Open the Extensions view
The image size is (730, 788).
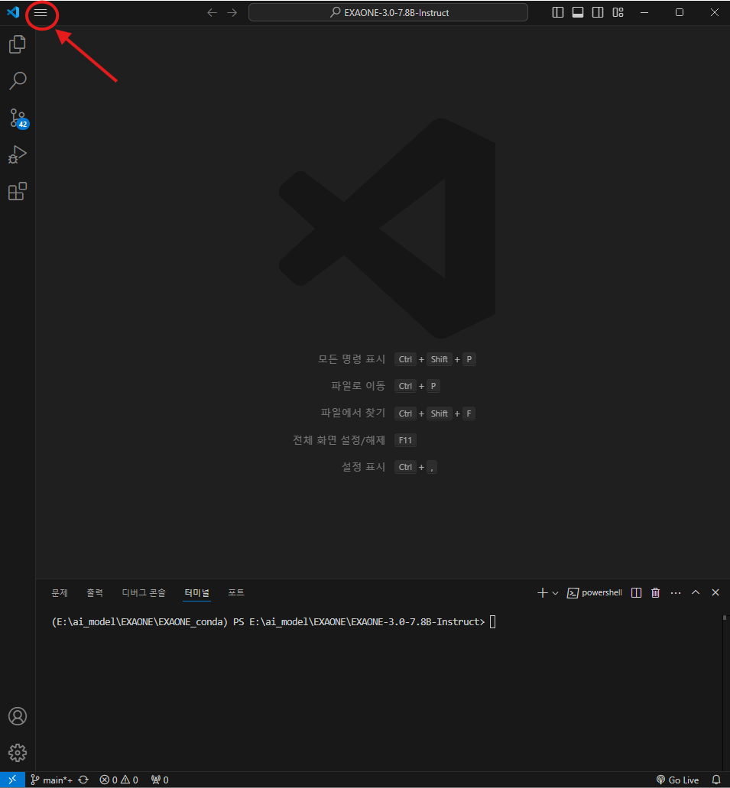18,191
